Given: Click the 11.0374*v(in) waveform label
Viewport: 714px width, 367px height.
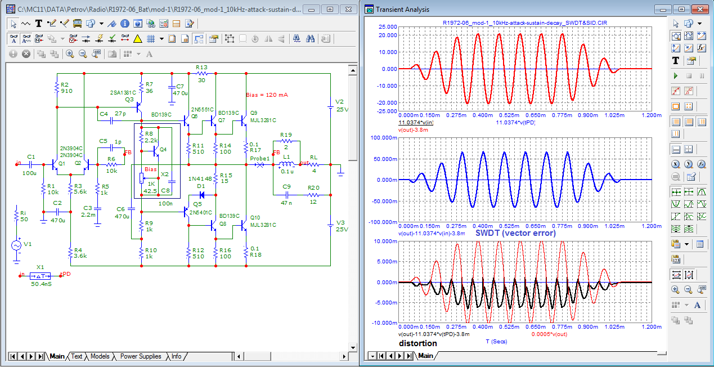Looking at the screenshot, I should tap(415, 123).
